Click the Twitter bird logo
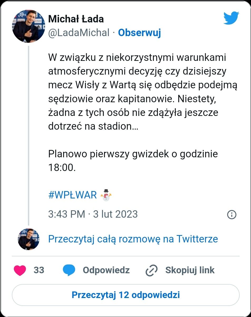 (x=231, y=18)
